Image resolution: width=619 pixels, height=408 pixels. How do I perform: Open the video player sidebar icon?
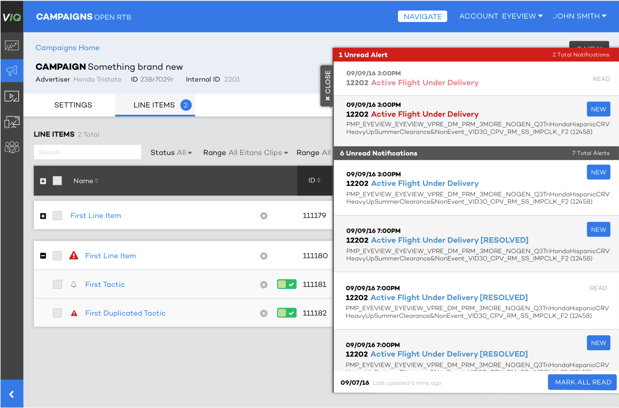(x=12, y=96)
